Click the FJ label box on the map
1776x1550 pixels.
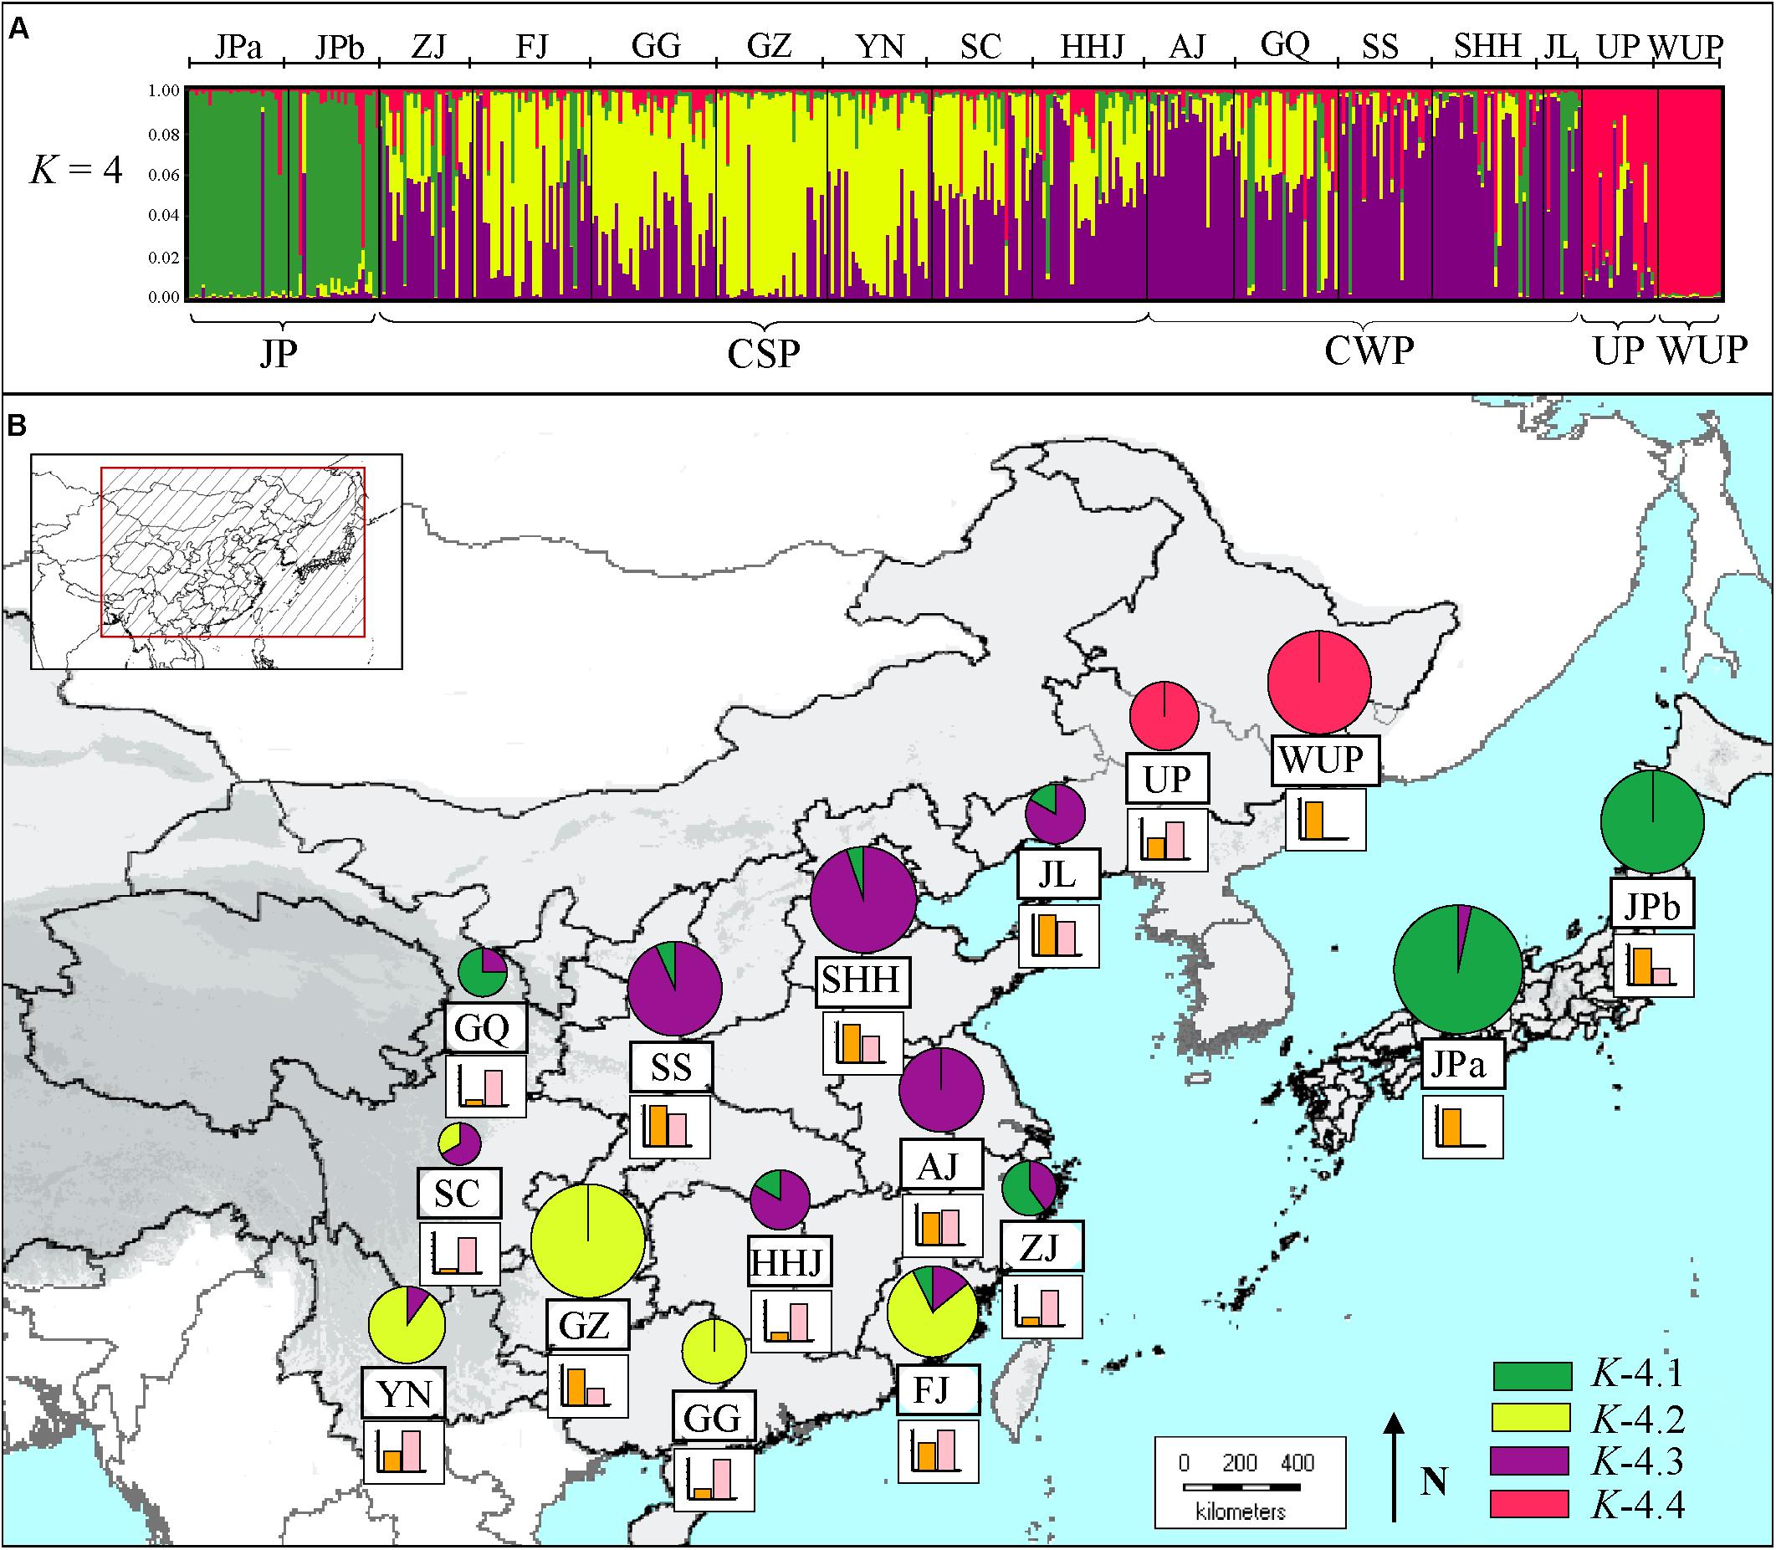click(938, 1389)
